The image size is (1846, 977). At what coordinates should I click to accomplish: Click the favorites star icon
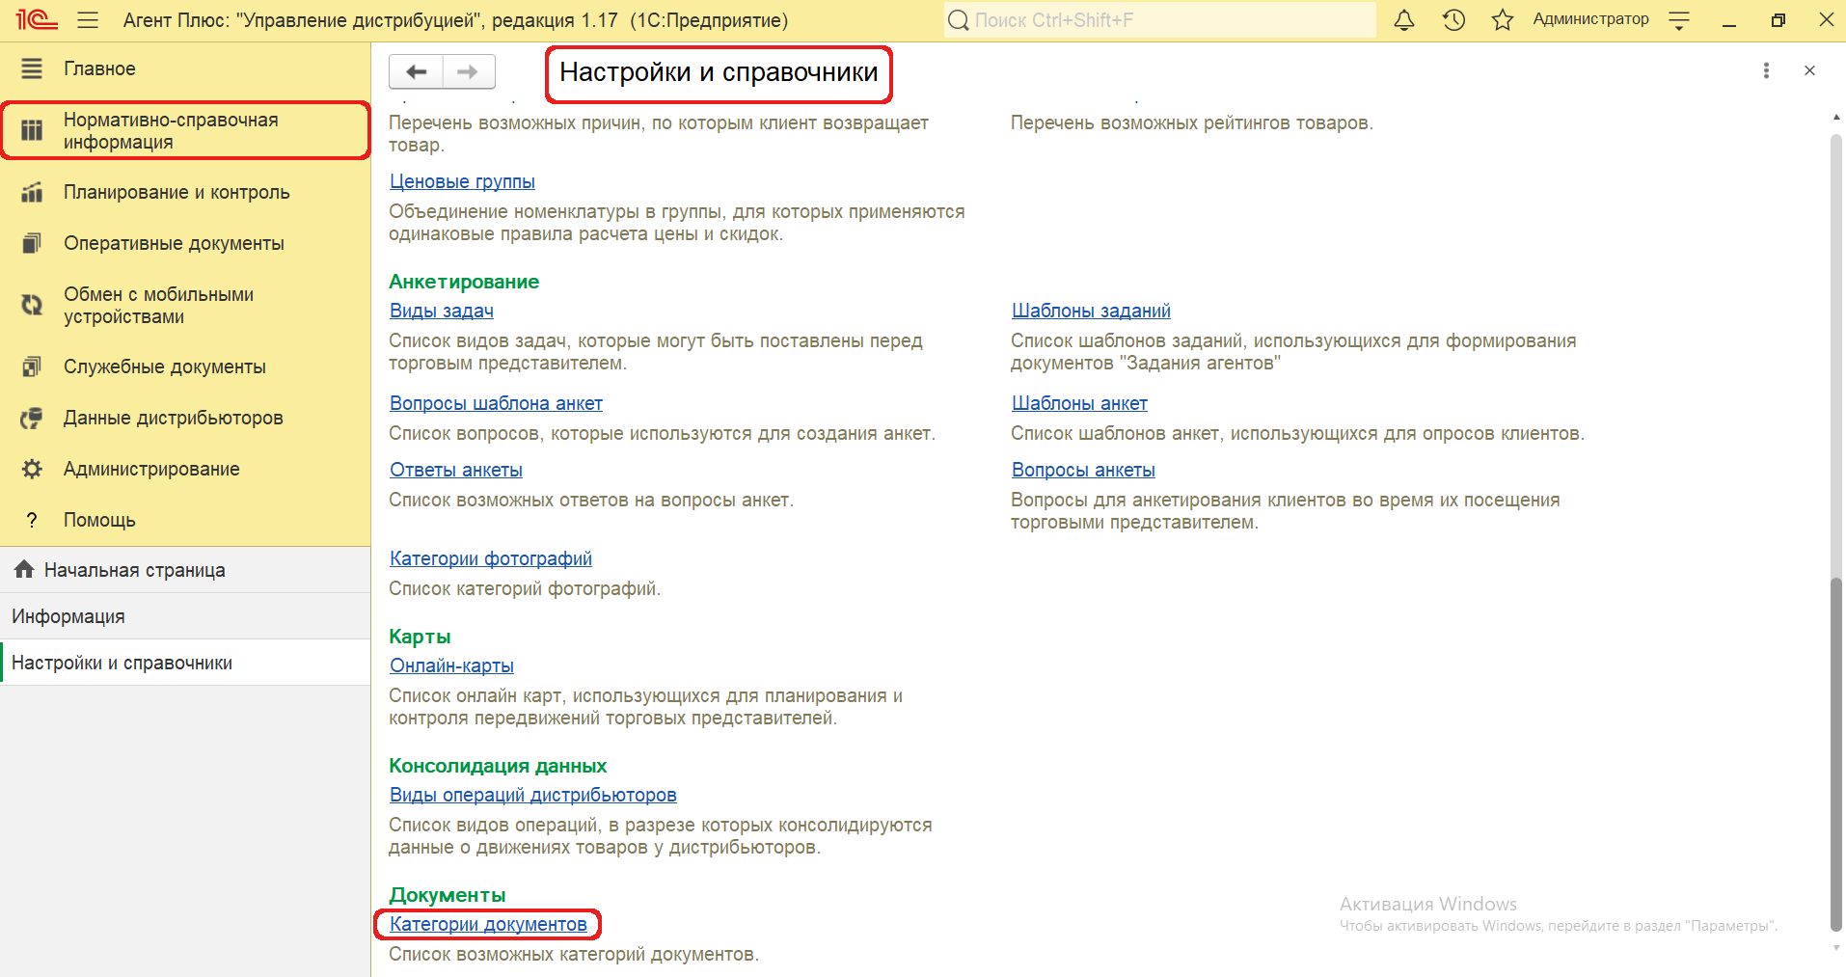point(1502,20)
